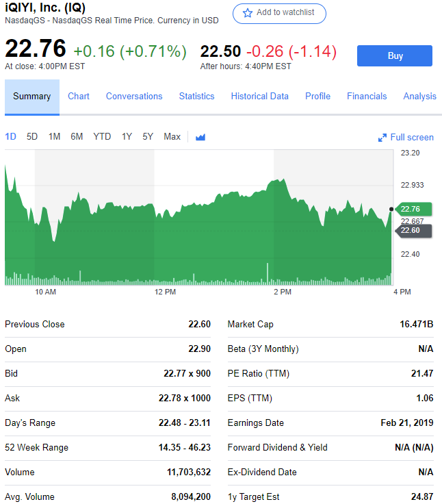
Task: Click the Avg. Volume value 8,094,200
Action: [x=191, y=497]
